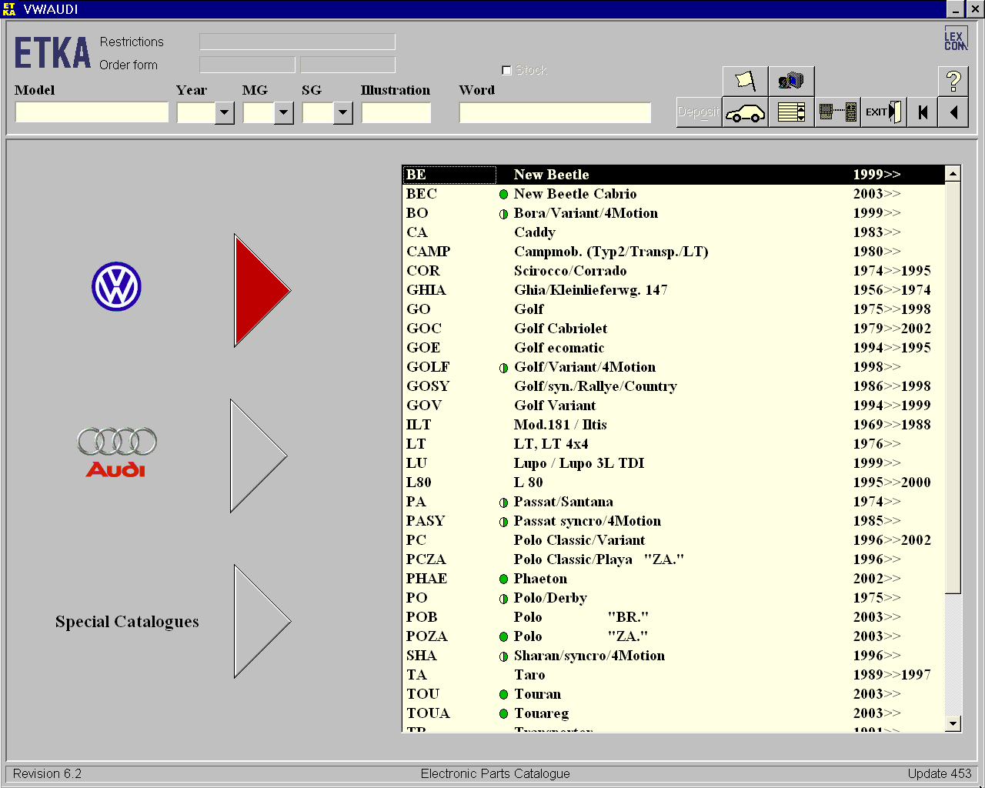
Task: Select the POB Polo "BR." row
Action: (673, 617)
